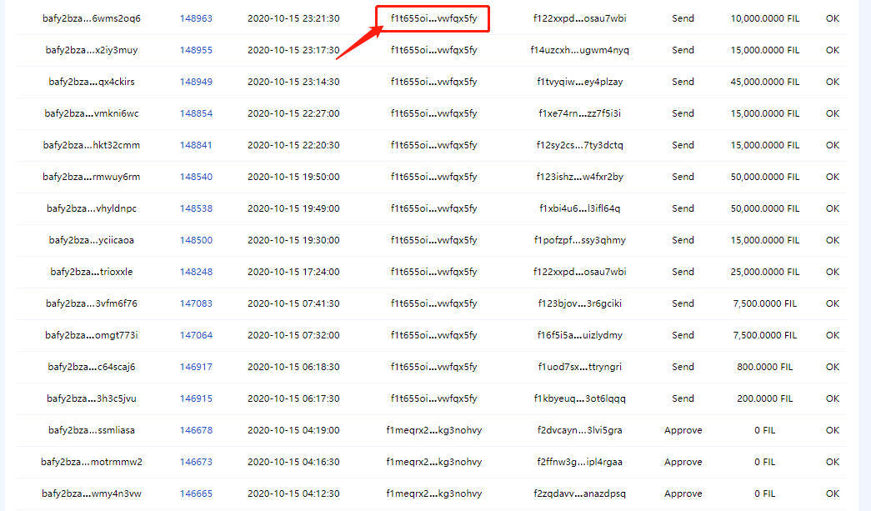The width and height of the screenshot is (871, 511).
Task: Click the OK status on the Approve row
Action: click(x=832, y=430)
